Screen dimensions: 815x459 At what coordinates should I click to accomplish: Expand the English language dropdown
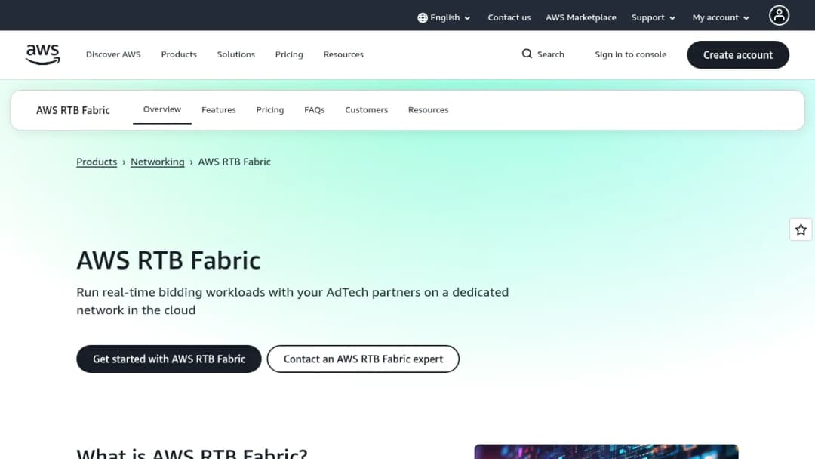pyautogui.click(x=444, y=17)
